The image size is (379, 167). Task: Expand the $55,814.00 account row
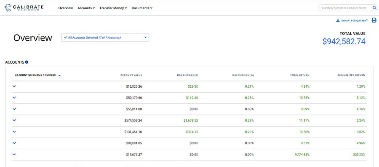tap(14, 109)
